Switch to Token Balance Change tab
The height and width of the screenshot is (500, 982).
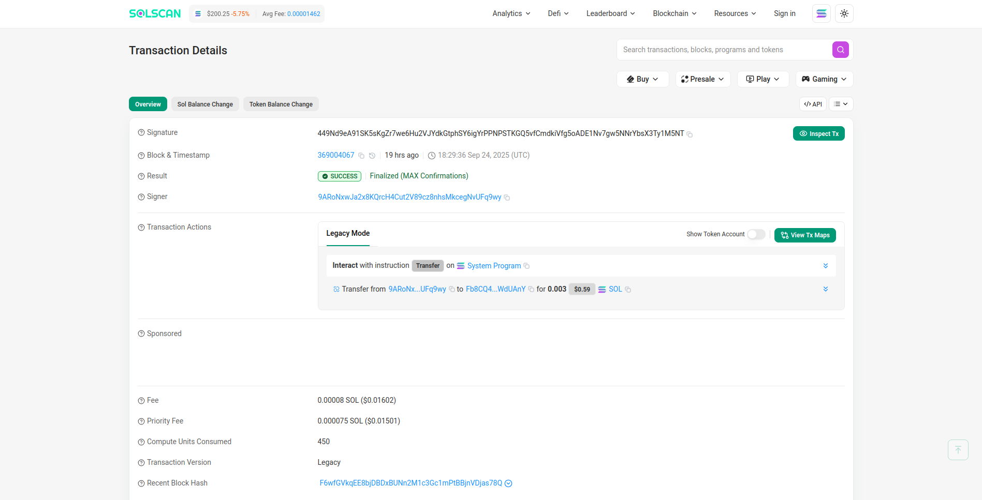click(x=281, y=104)
